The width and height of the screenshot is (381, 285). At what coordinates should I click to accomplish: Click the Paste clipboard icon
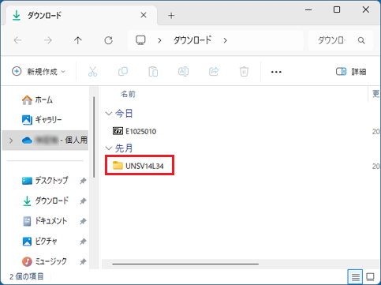pyautogui.click(x=153, y=72)
